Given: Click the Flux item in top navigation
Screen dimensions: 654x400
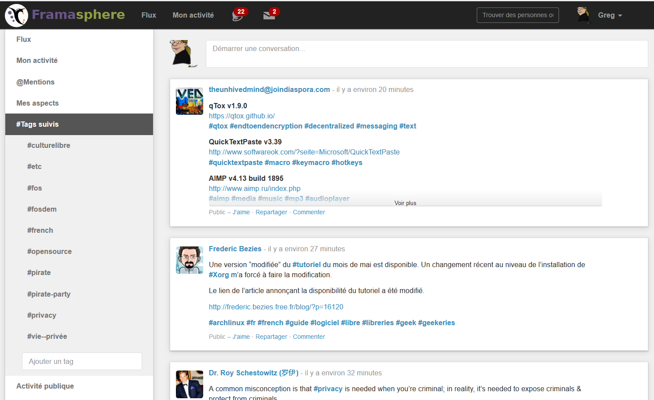Looking at the screenshot, I should click(x=149, y=15).
